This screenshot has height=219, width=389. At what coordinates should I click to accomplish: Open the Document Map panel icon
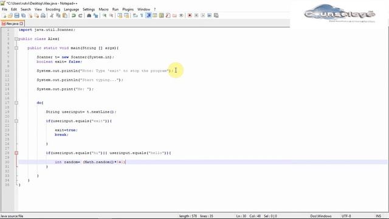[x=162, y=15]
